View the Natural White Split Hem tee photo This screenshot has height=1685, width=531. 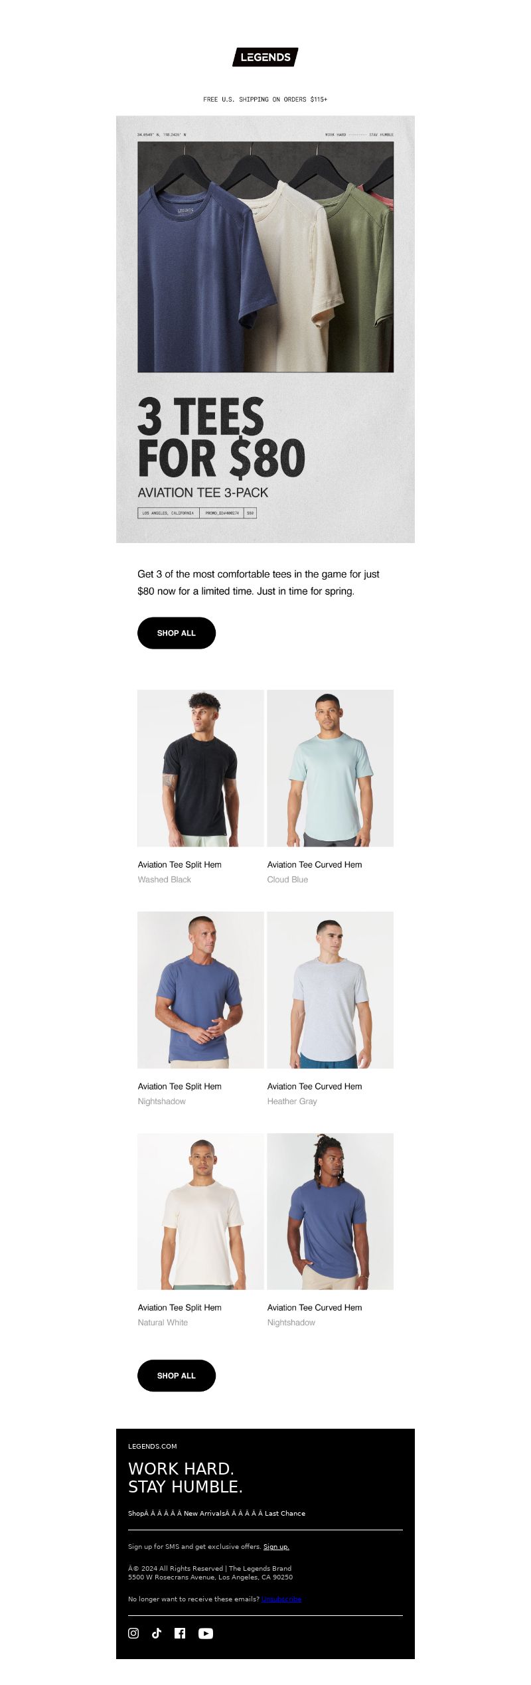click(200, 1211)
